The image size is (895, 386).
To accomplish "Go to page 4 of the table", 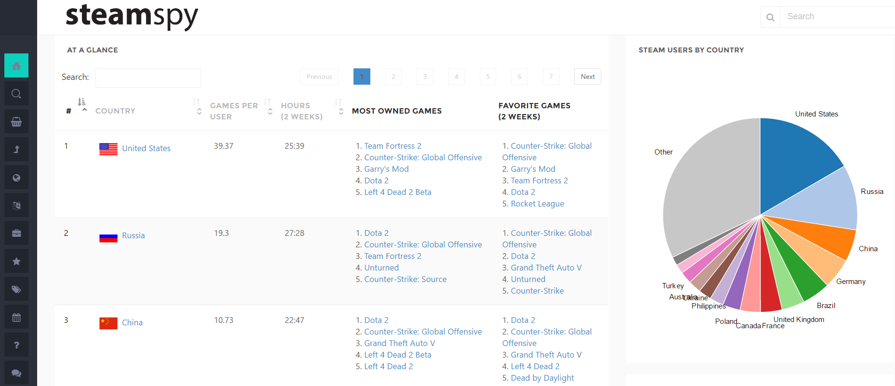I will click(x=456, y=77).
